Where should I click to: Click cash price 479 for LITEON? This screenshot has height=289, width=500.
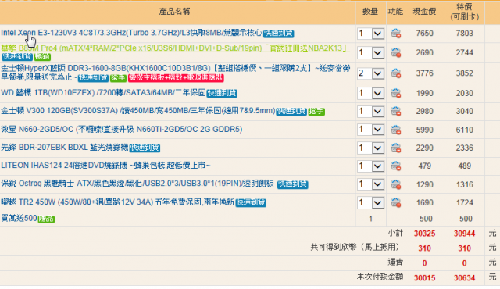tap(424, 166)
